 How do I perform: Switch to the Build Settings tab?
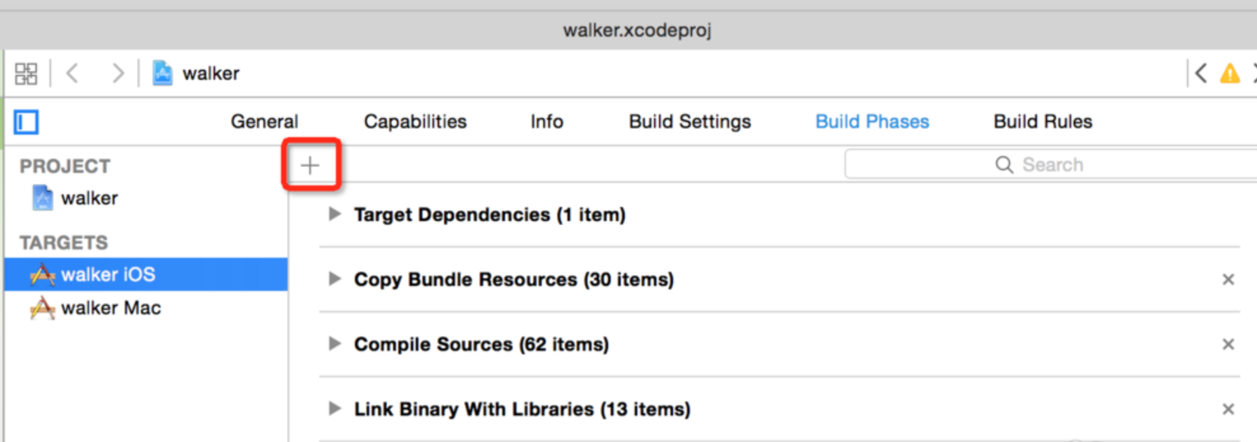(x=690, y=121)
